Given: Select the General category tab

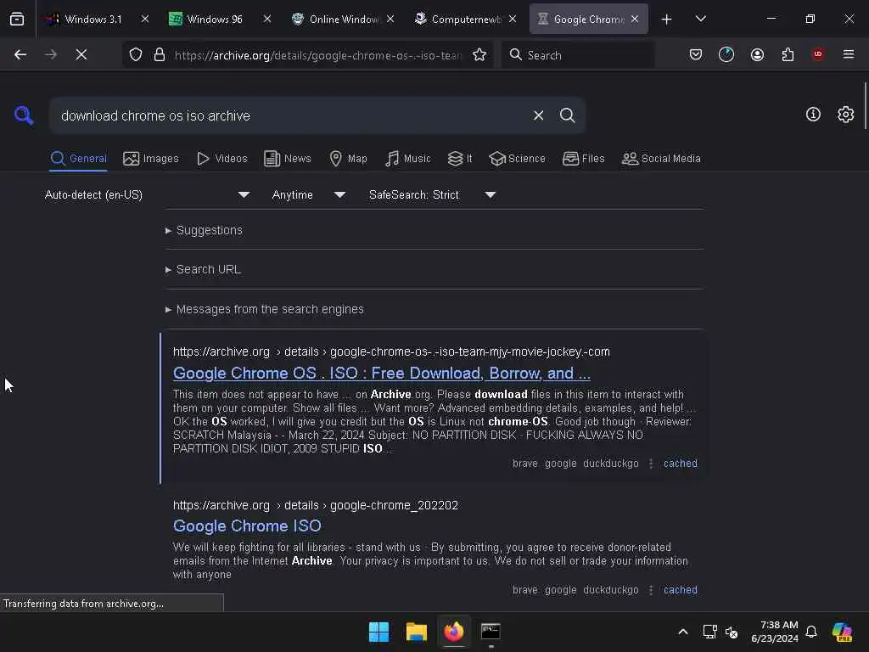Looking at the screenshot, I should point(78,159).
